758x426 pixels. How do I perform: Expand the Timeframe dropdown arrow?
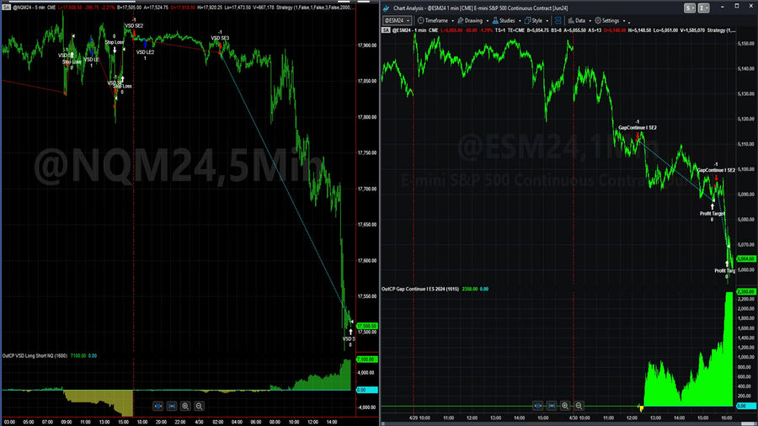[x=452, y=21]
